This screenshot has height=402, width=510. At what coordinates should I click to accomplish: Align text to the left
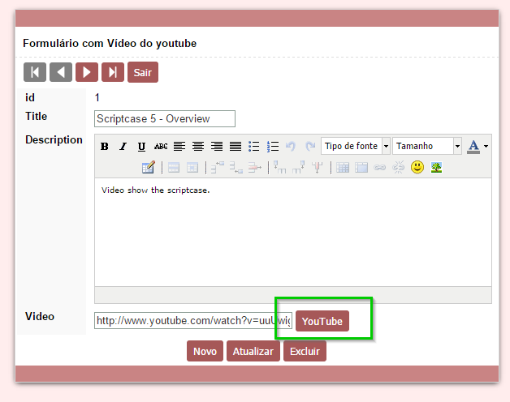tap(179, 147)
